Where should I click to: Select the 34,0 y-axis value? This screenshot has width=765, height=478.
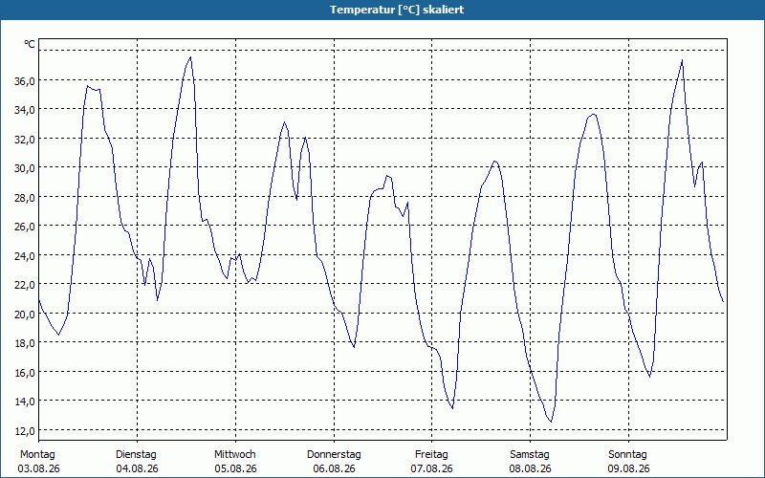point(25,110)
